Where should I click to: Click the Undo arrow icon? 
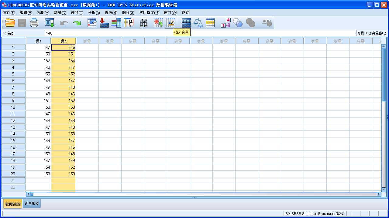click(x=64, y=23)
